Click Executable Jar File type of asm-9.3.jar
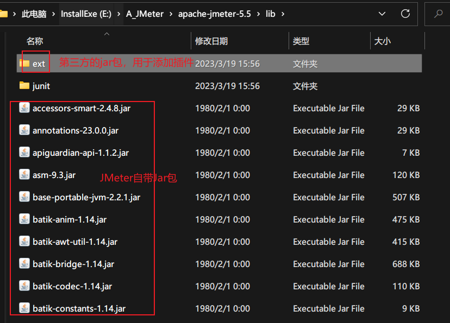Image resolution: width=450 pixels, height=323 pixels. pyautogui.click(x=329, y=175)
